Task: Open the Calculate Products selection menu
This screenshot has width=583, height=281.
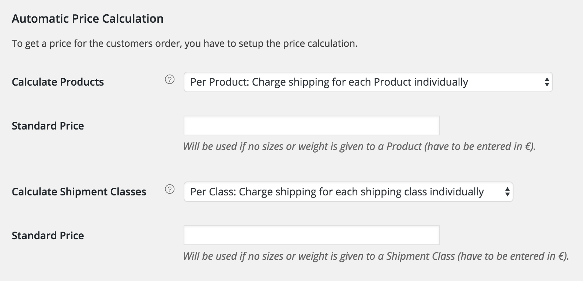Action: coord(366,83)
